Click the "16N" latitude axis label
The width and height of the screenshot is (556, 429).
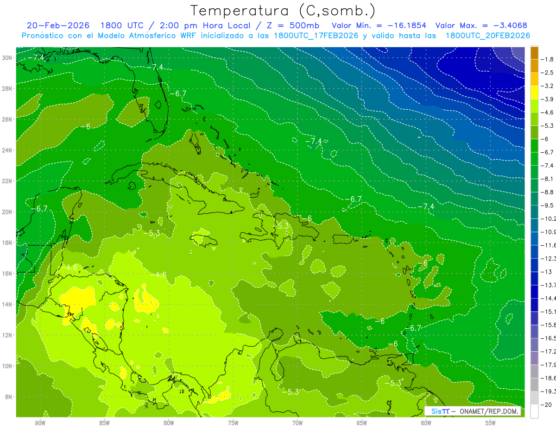click(x=7, y=274)
